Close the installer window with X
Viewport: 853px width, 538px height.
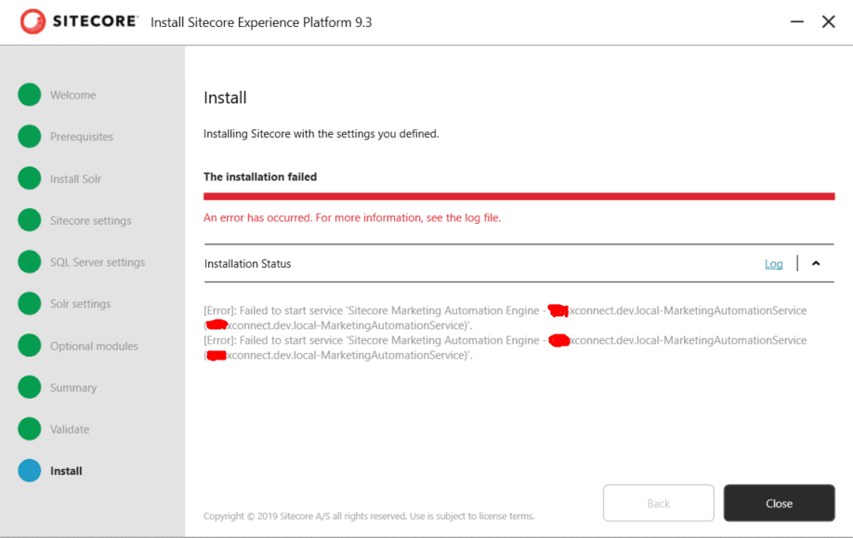click(x=829, y=21)
